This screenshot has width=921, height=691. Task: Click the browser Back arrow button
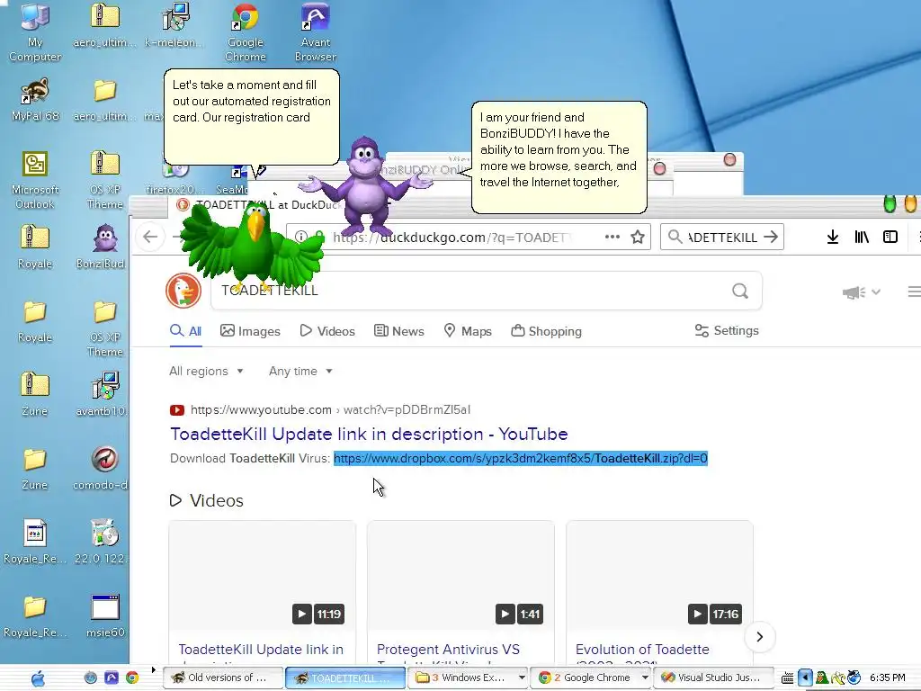click(150, 237)
